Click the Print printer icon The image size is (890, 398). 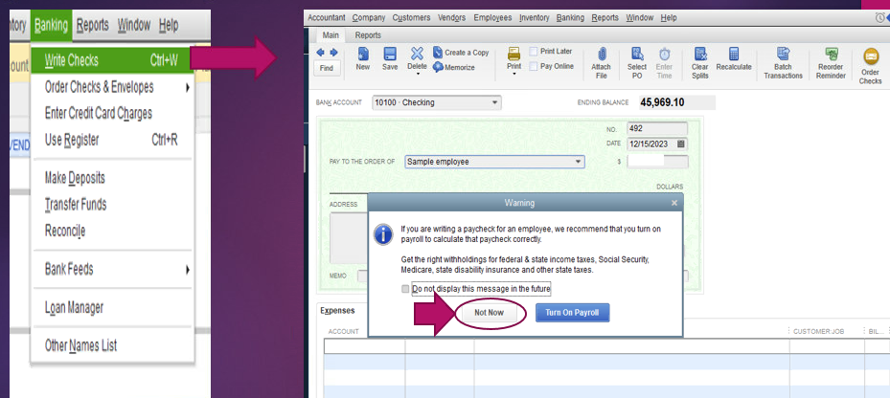point(513,55)
